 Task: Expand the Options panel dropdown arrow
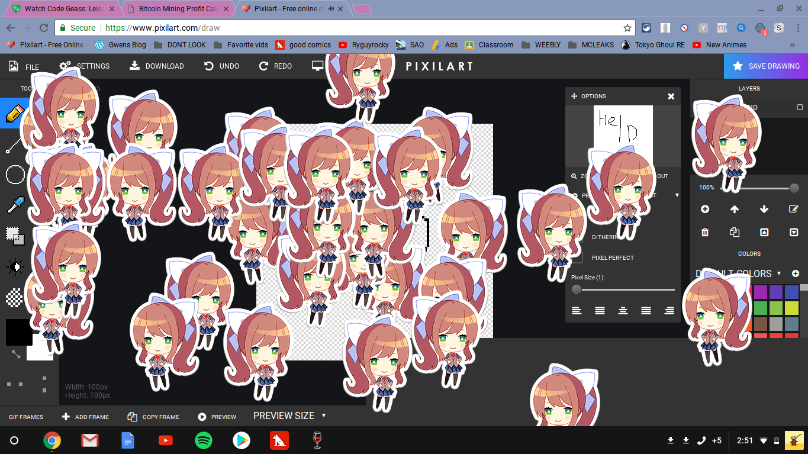677,195
